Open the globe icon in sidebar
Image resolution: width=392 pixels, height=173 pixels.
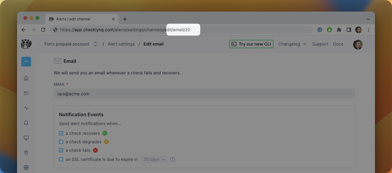click(x=26, y=168)
